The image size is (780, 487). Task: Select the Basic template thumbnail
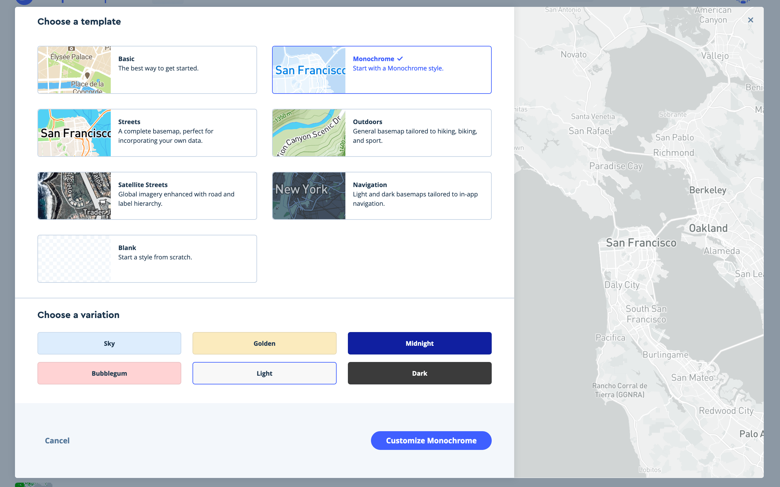click(x=74, y=70)
